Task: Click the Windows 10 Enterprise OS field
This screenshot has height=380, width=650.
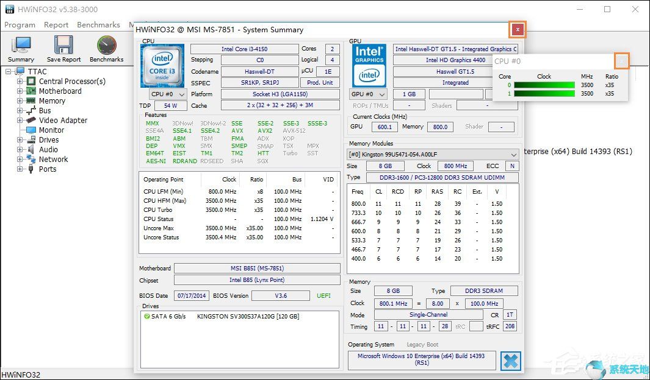Action: [422, 359]
